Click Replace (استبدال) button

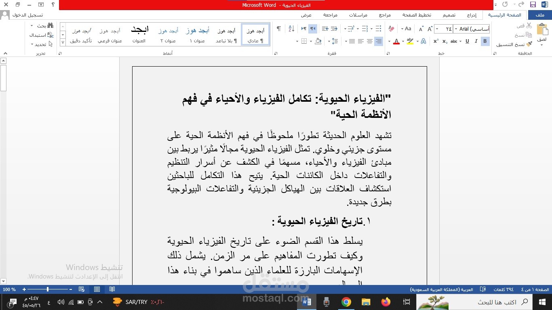(x=42, y=35)
